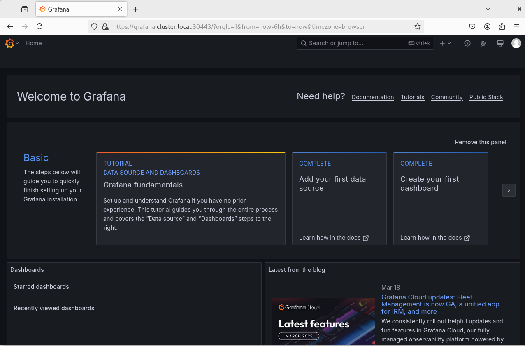
Task: Show next setup step with arrow
Action: click(509, 190)
